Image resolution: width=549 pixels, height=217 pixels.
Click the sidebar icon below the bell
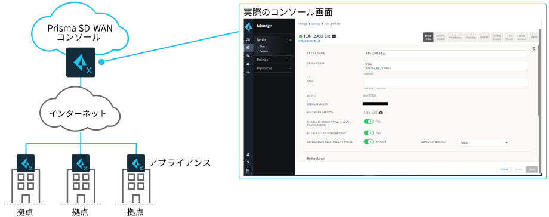click(x=248, y=73)
